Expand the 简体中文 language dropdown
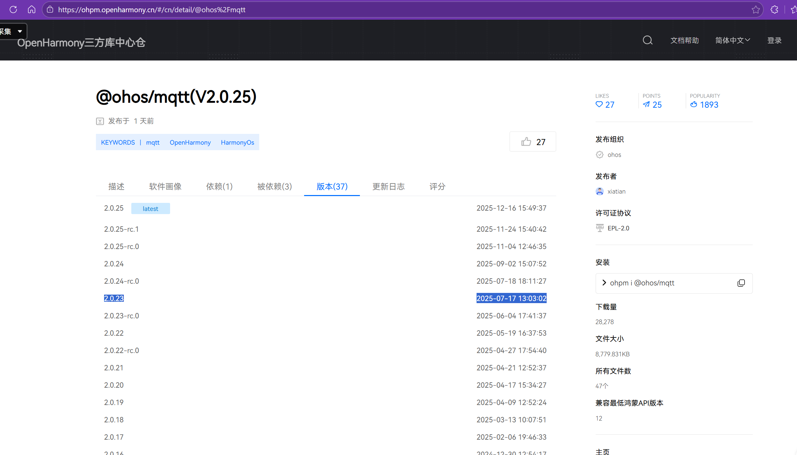 click(x=732, y=40)
